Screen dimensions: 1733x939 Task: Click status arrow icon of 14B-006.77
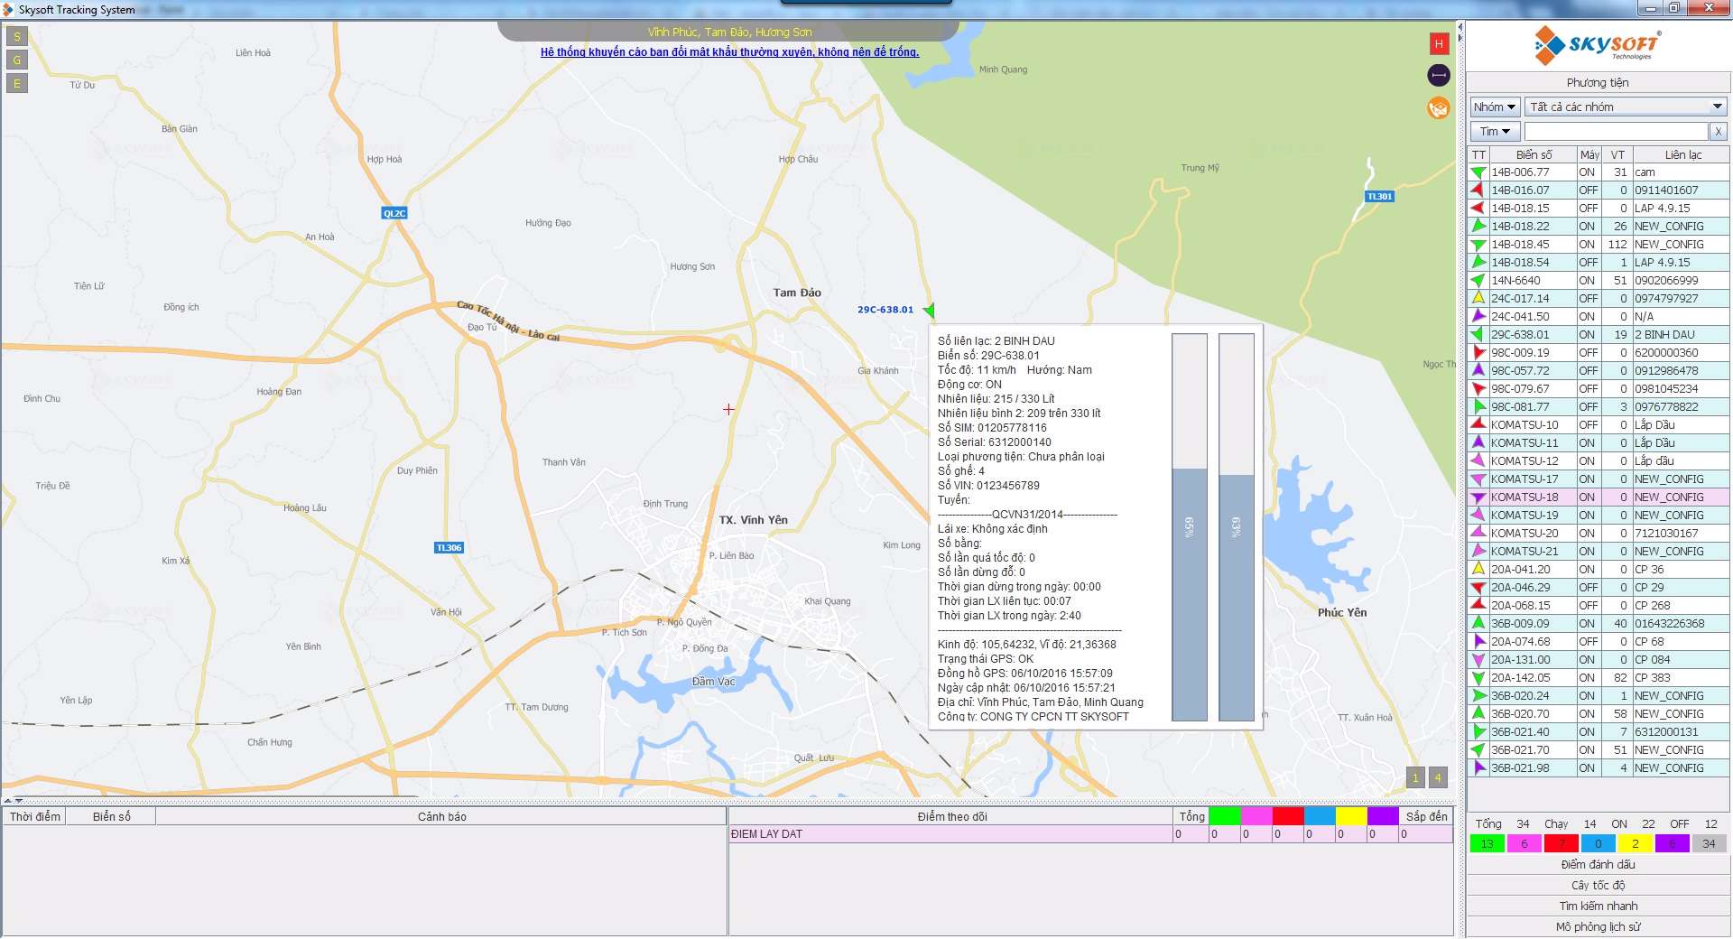coord(1478,172)
